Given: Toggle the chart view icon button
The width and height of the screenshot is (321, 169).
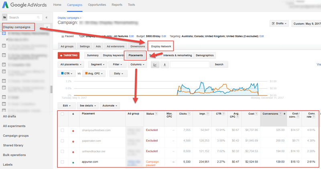Looking at the screenshot, I should [x=155, y=65].
